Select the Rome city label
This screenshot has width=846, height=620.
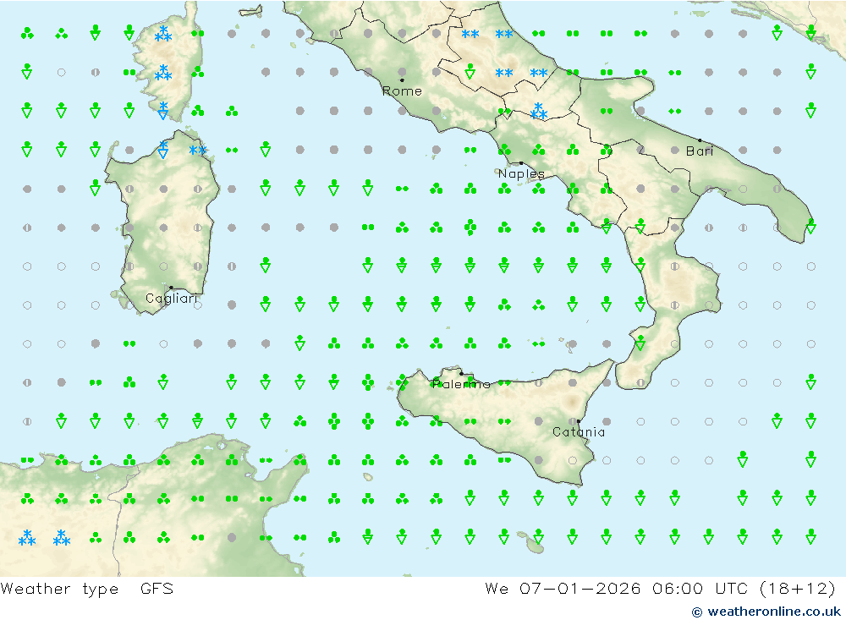click(402, 91)
